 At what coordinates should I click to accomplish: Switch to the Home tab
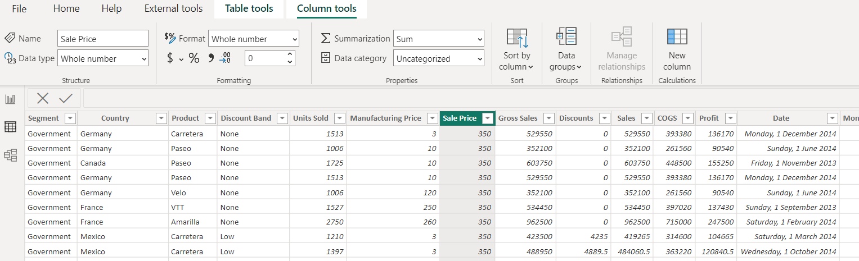66,8
